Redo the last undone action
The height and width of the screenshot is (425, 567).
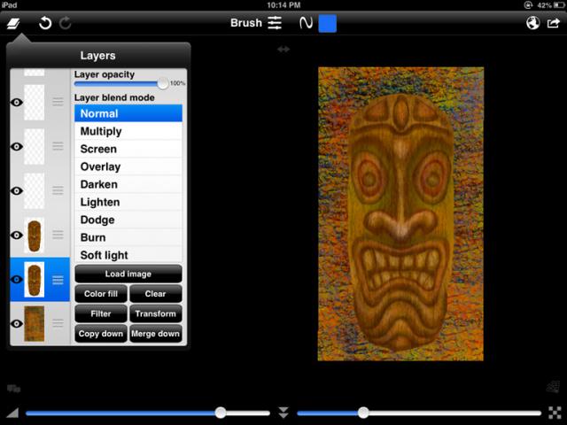[x=66, y=23]
